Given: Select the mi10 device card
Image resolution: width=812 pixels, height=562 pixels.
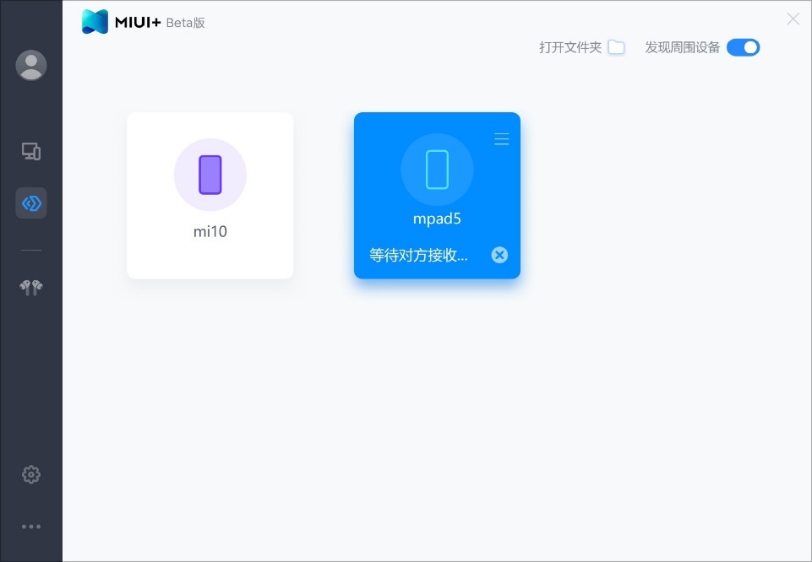Looking at the screenshot, I should tap(210, 196).
